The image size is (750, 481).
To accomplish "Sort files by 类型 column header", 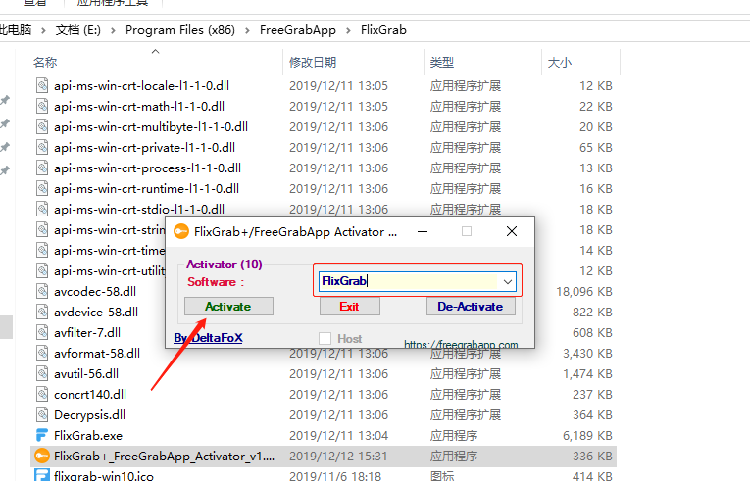I will (x=441, y=62).
